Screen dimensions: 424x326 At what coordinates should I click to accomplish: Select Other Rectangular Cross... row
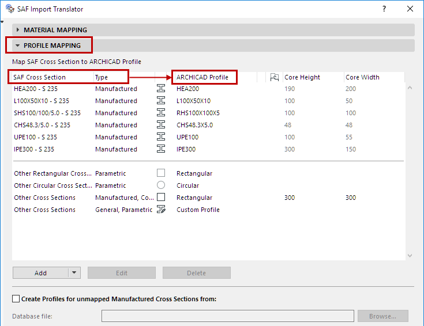click(x=209, y=173)
